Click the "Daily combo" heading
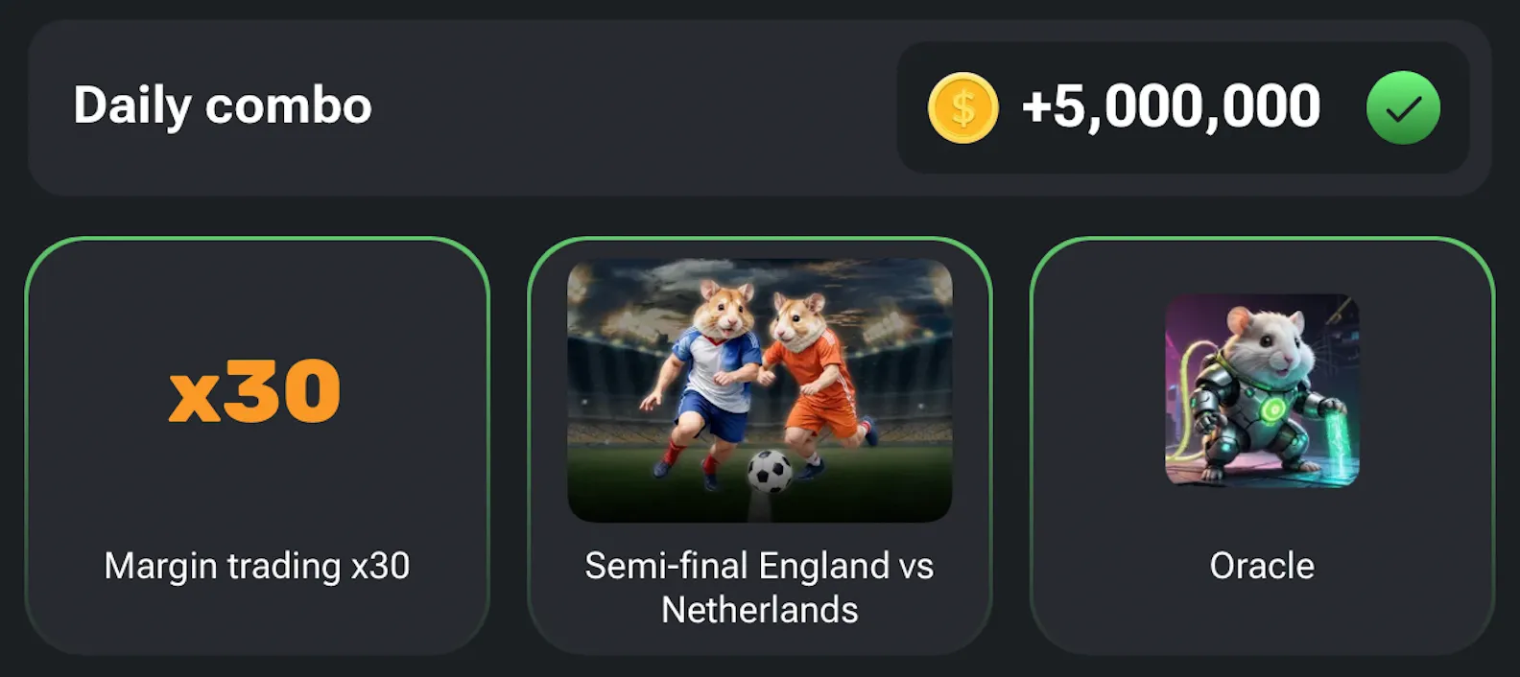This screenshot has width=1520, height=677. pyautogui.click(x=223, y=105)
